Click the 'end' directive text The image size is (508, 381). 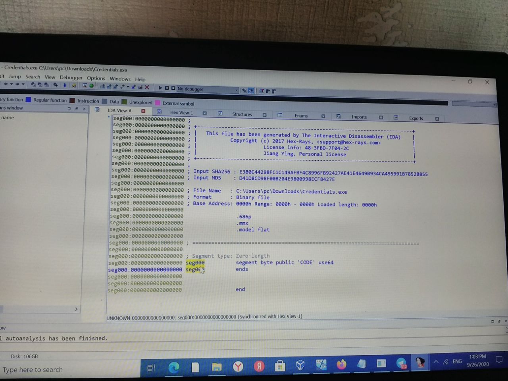pyautogui.click(x=240, y=289)
